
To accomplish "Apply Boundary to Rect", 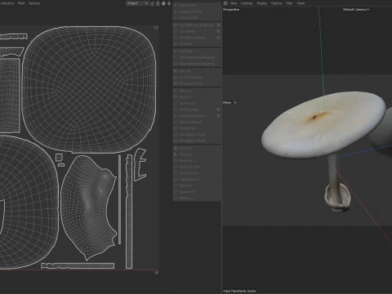I will coord(197,141).
